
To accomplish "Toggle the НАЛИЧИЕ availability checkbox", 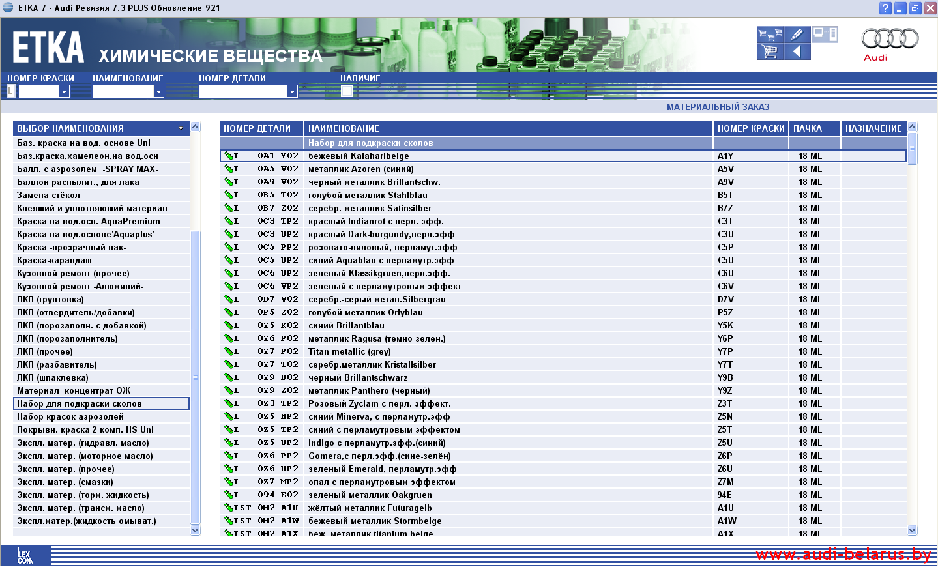I will tap(347, 91).
